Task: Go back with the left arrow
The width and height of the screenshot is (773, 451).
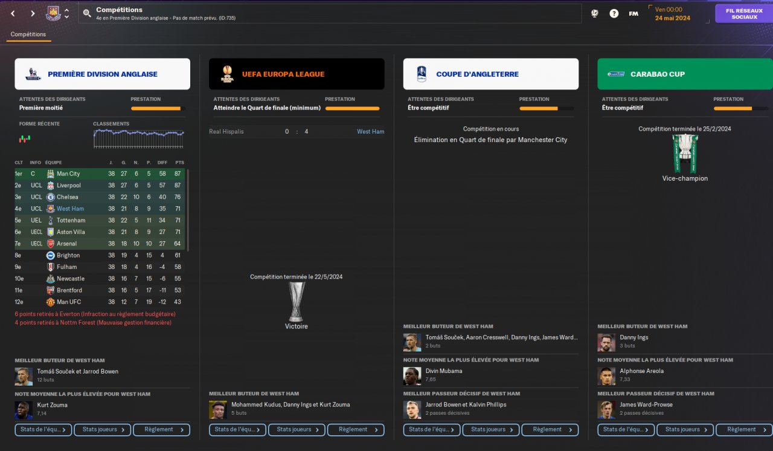Action: coord(13,13)
